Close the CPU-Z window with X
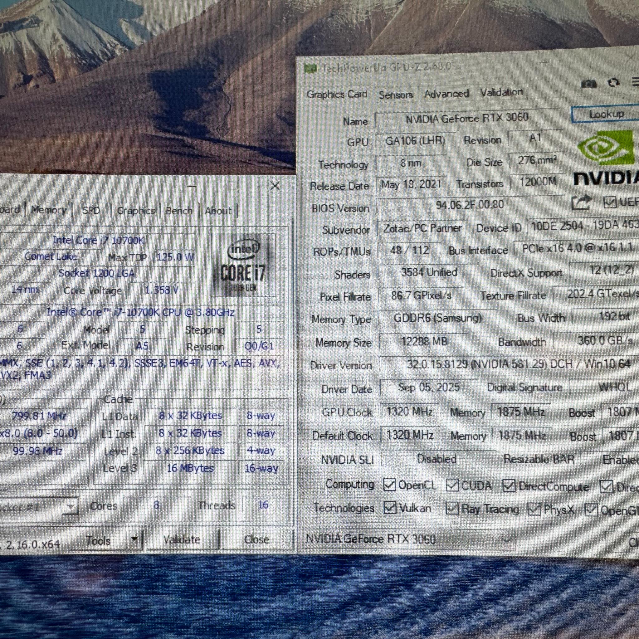This screenshot has width=639, height=639. click(275, 186)
